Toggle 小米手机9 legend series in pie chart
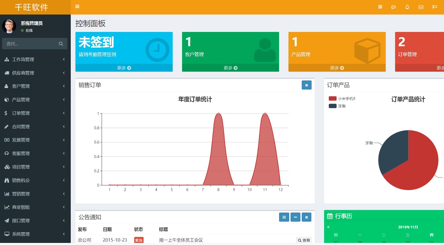Image resolution: width=444 pixels, height=245 pixels. 342,99
